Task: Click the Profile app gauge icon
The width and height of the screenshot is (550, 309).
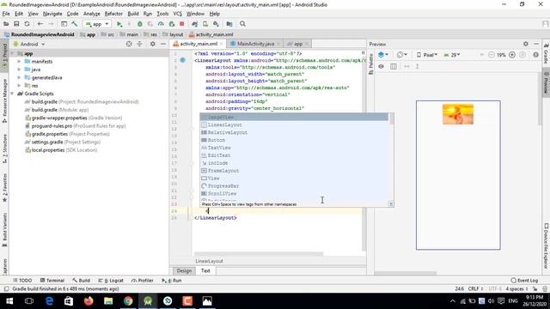Action: click(161, 24)
